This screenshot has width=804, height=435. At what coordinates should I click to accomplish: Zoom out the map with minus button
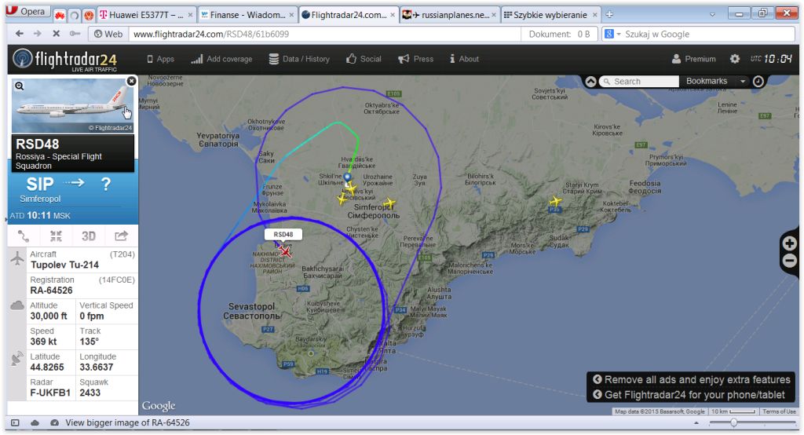pos(790,261)
